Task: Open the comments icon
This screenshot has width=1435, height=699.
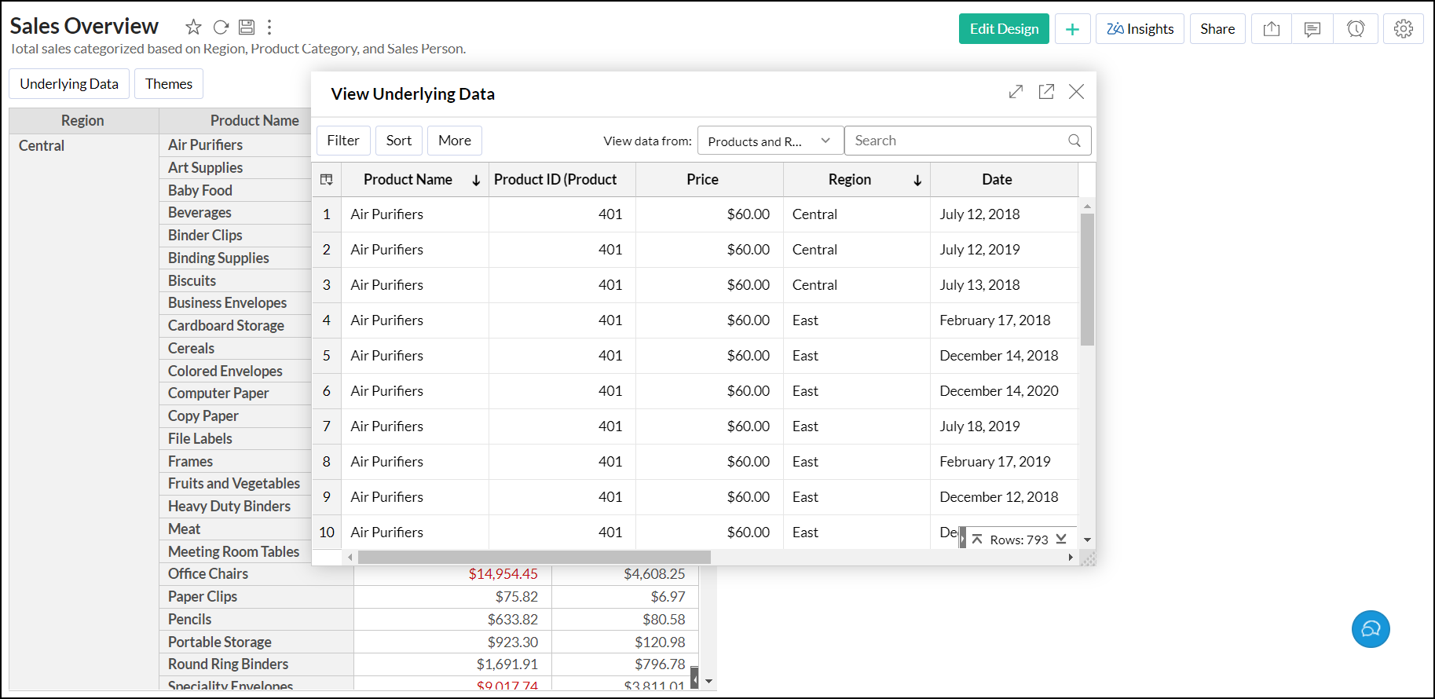Action: pyautogui.click(x=1312, y=29)
